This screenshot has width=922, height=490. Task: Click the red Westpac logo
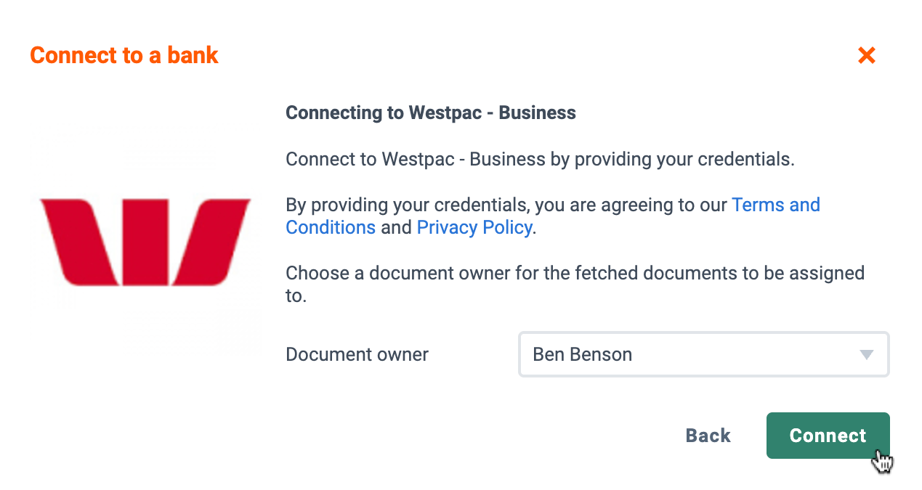point(145,242)
